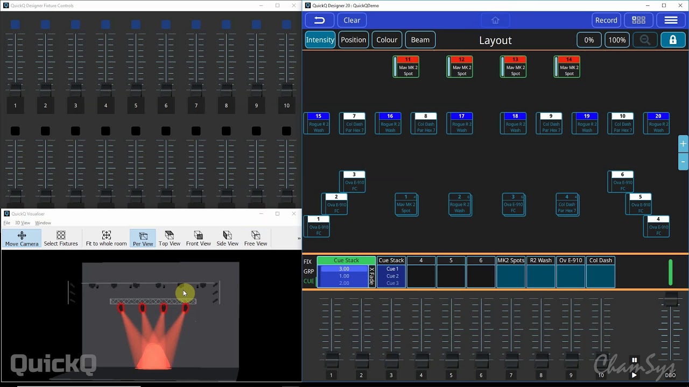Select fixture 1 Ova E-910 FC tile
Screen dimensions: 689x387
point(317,226)
